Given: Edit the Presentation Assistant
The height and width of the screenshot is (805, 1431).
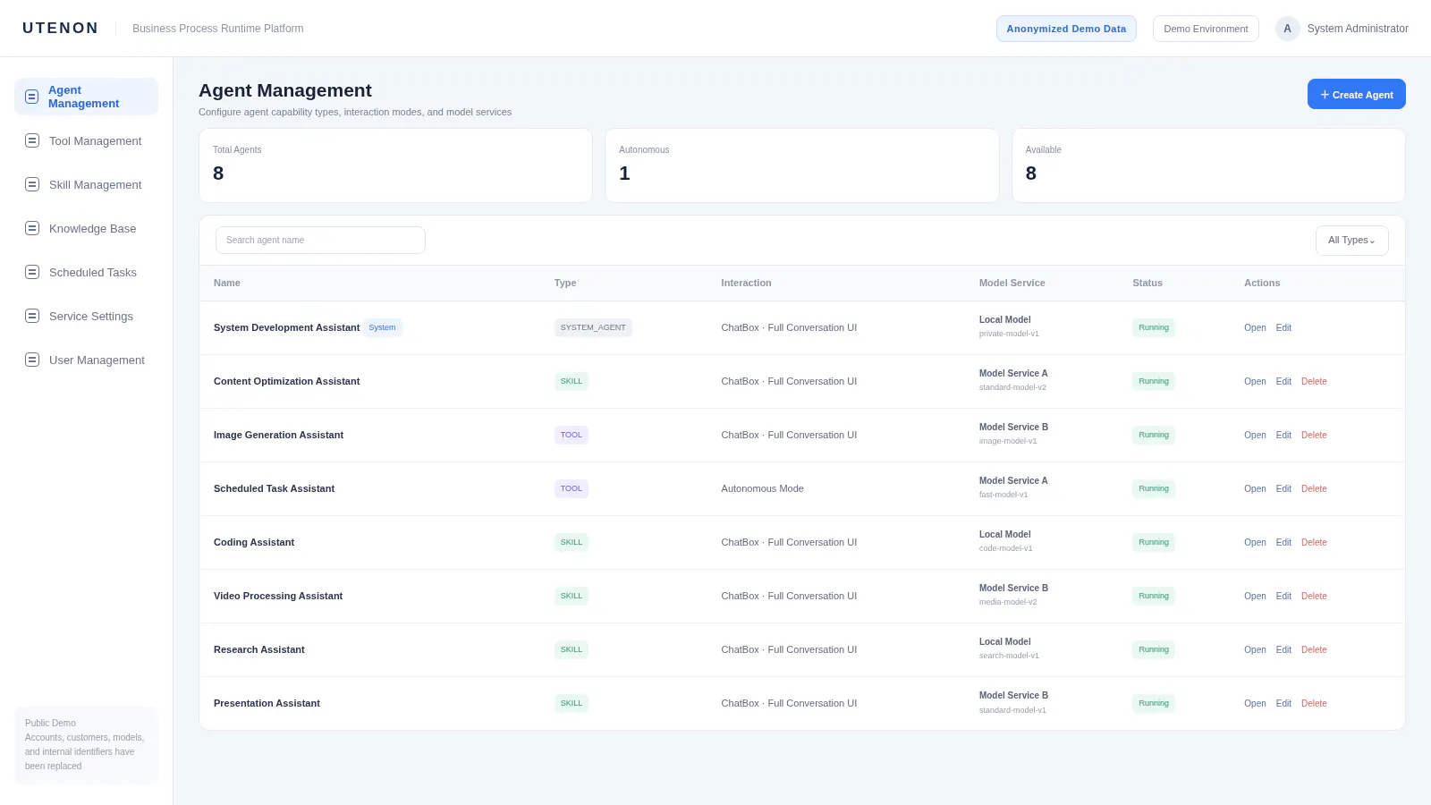Looking at the screenshot, I should 1283,703.
